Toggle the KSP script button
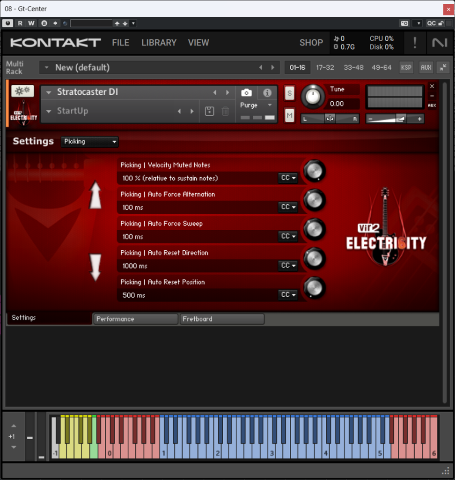455x480 pixels. tap(406, 67)
